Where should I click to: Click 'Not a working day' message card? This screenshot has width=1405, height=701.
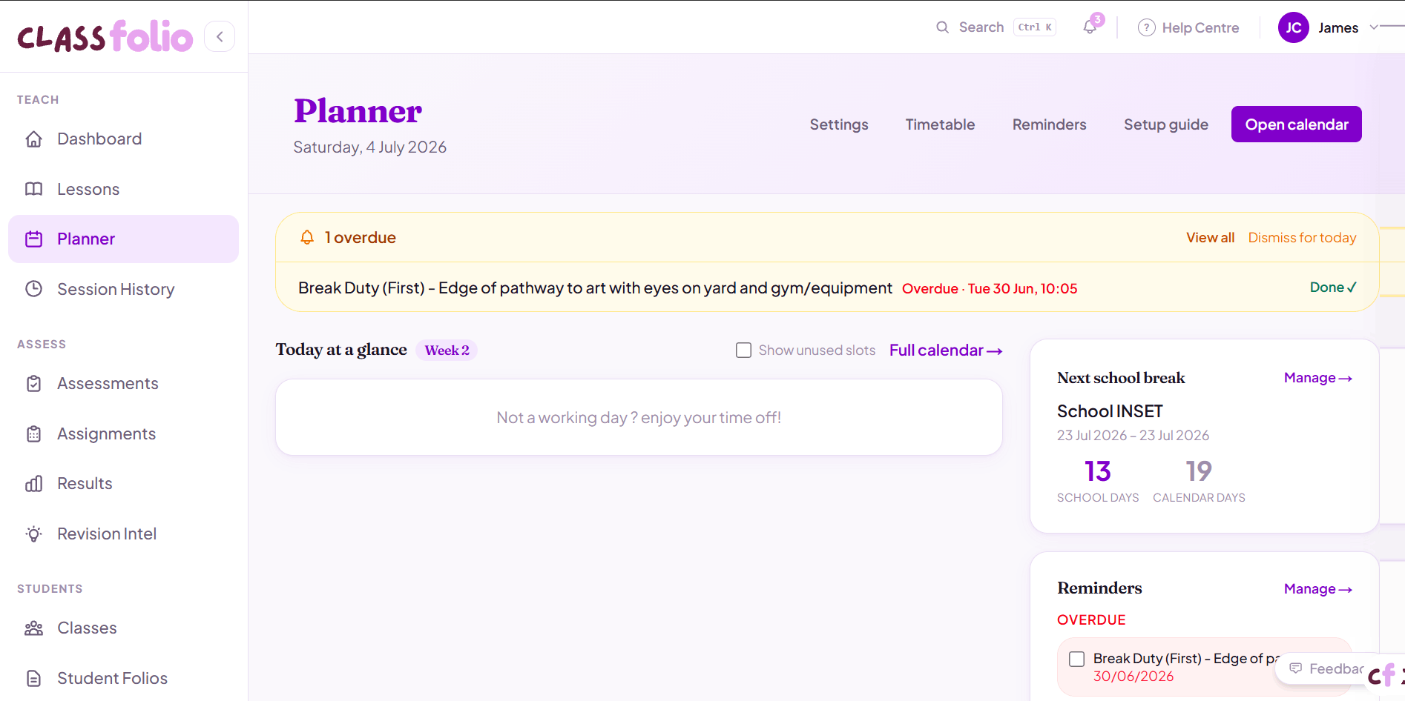639,417
